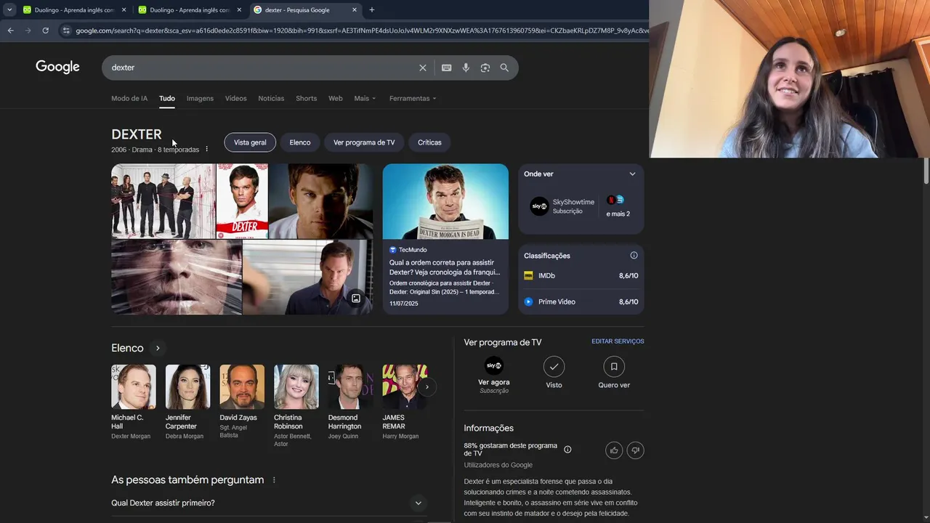Click the EDITAR SERVIÇOS link
Screen dimensions: 930x523
[618, 341]
